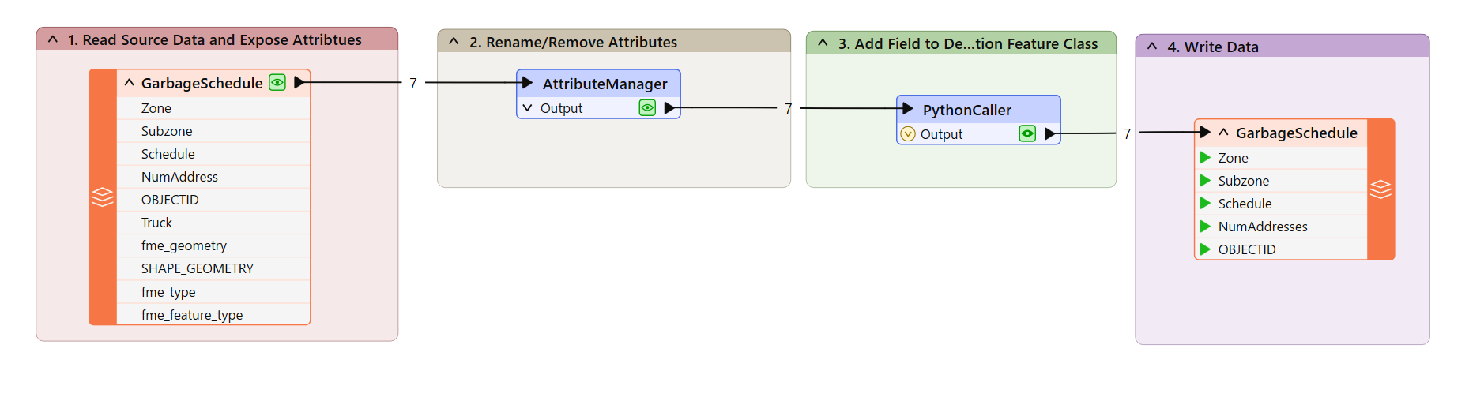Click the output port arrow of the GarbageSchedule reader
The image size is (1469, 416).
(299, 82)
